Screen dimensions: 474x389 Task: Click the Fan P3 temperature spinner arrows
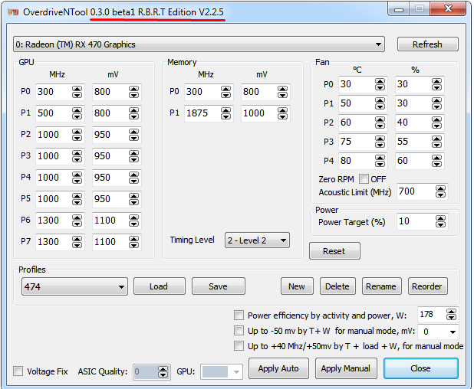point(380,142)
